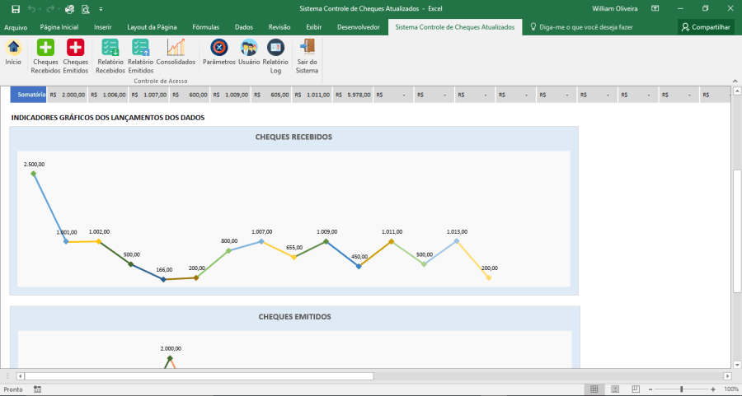Select Sistema Controle de Cheques Atualizados tab
Screen dimensions: 742x396
click(x=455, y=27)
